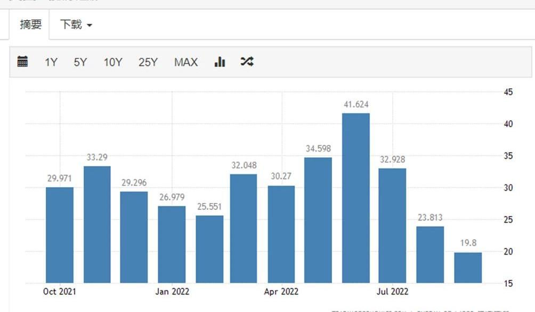This screenshot has width=535, height=312.
Task: Select the 1Y time range
Action: (51, 62)
